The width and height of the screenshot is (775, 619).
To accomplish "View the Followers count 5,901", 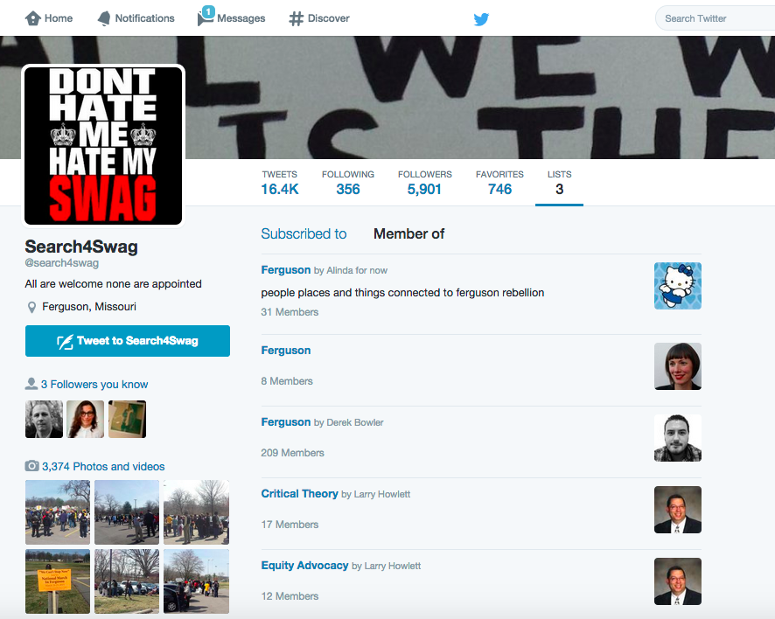I will pyautogui.click(x=424, y=189).
